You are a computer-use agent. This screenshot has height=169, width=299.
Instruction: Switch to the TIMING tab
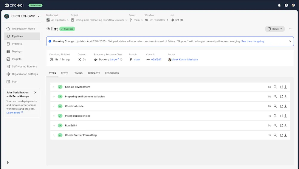click(78, 73)
